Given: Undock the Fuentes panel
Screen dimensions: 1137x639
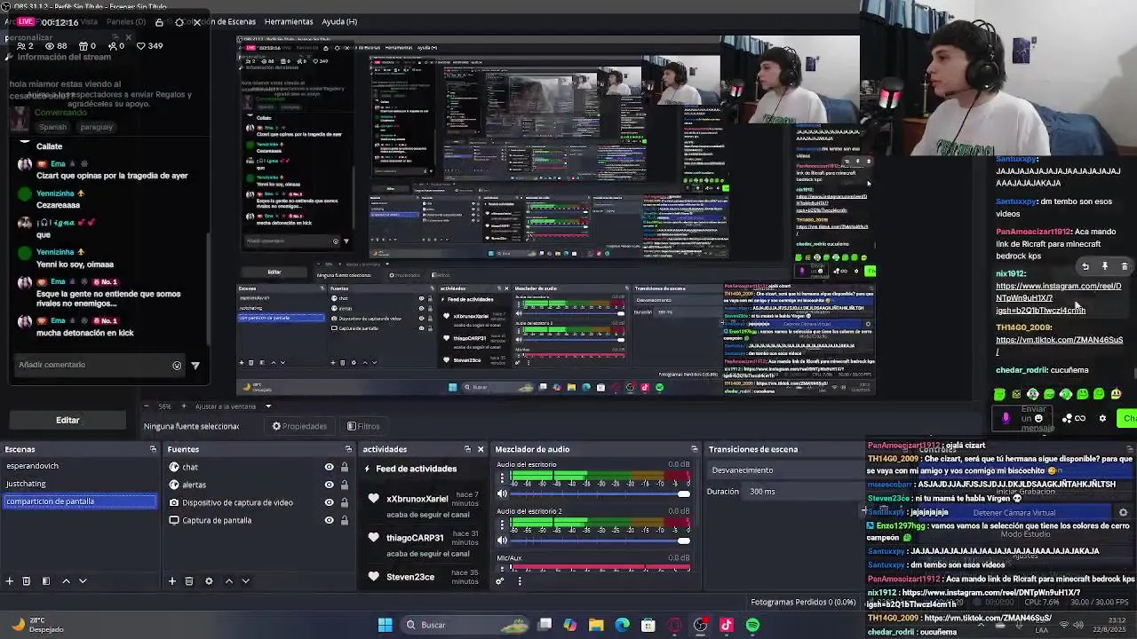Looking at the screenshot, I should (349, 449).
